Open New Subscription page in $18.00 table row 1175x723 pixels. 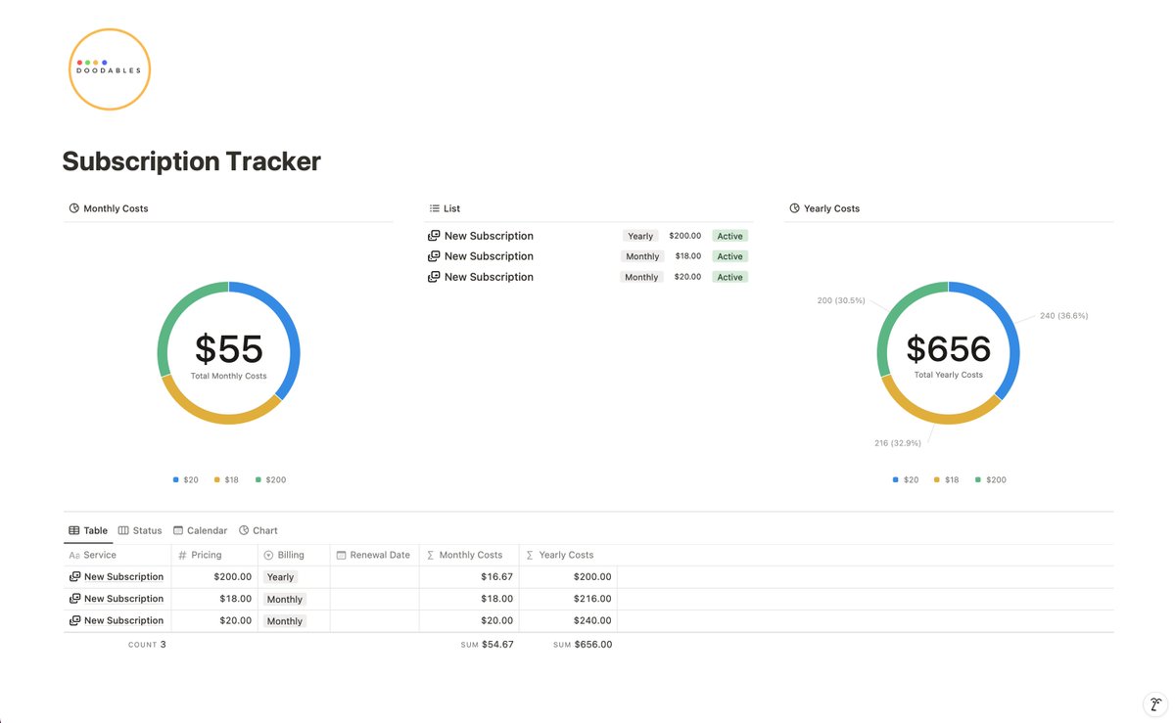(x=123, y=599)
